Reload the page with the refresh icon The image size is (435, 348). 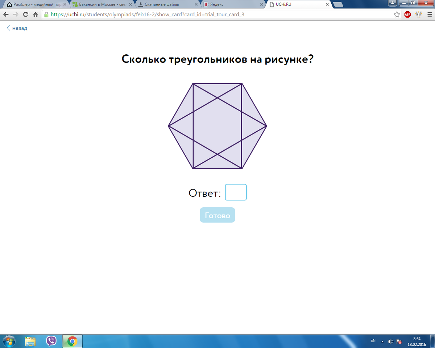click(25, 14)
